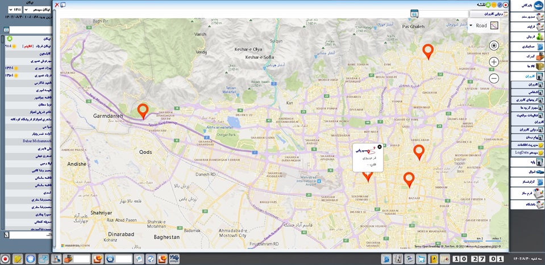Image resolution: width=545 pixels, height=265 pixels.
Task: Click the search icon beside map search box
Action: point(414,14)
